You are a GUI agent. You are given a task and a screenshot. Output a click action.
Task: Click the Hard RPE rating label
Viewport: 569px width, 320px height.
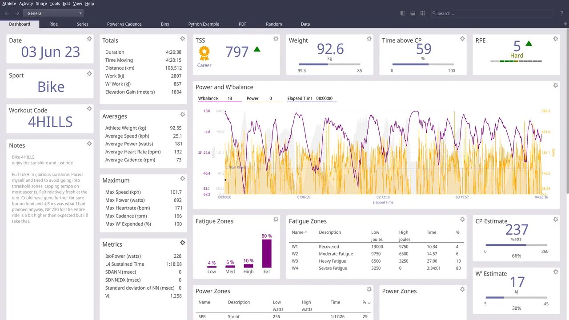[x=517, y=56]
